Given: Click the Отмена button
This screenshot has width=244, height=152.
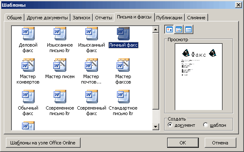Looking at the screenshot, I should click(220, 143).
